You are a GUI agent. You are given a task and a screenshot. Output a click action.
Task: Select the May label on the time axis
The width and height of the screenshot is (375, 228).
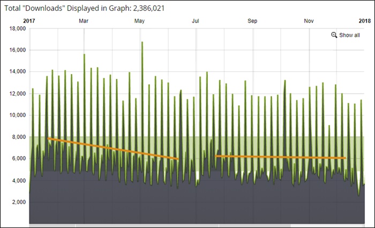(139, 21)
